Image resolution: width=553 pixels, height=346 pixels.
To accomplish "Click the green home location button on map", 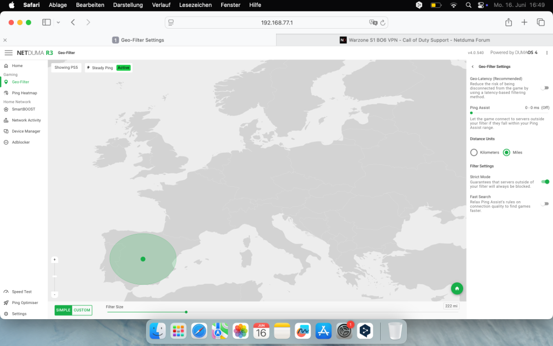I will click(457, 288).
